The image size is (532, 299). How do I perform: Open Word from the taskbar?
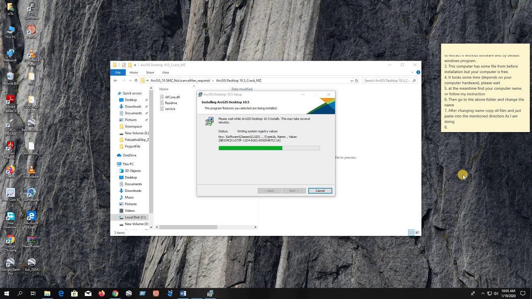click(x=183, y=294)
